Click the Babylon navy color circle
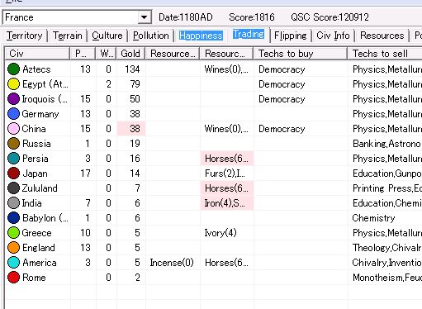 pos(13,218)
